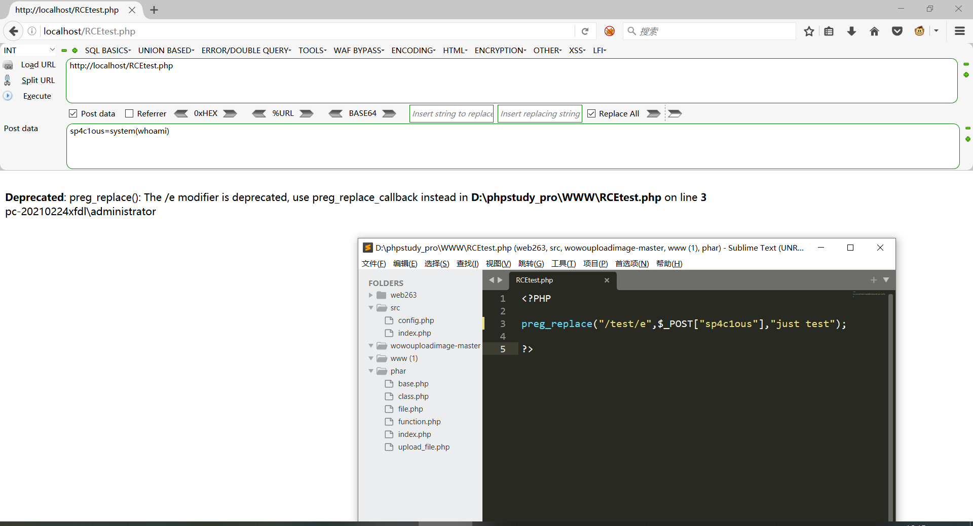Click the Load URL button label
The height and width of the screenshot is (526, 973).
coord(39,65)
